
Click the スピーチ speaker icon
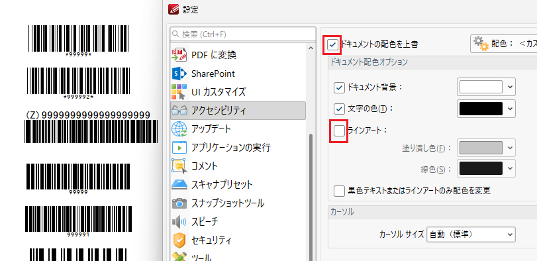pos(179,222)
